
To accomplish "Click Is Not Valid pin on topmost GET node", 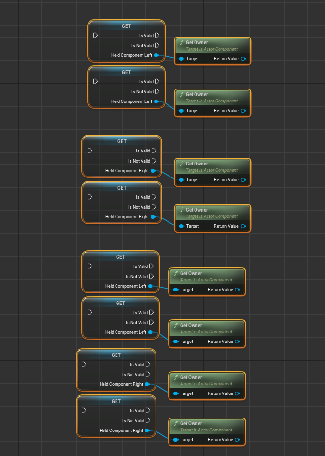I will point(157,45).
